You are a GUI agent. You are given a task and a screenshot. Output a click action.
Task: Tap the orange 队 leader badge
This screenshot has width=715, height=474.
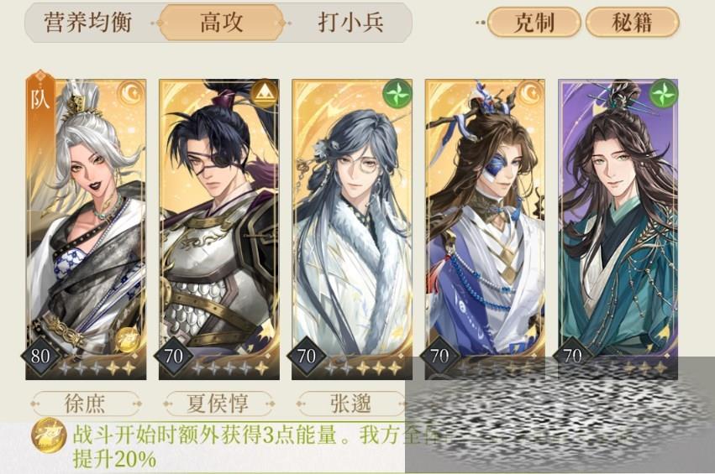tap(40, 99)
